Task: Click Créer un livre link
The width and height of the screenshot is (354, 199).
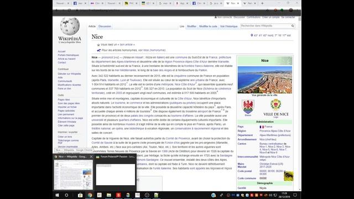Action: pyautogui.click(x=65, y=137)
